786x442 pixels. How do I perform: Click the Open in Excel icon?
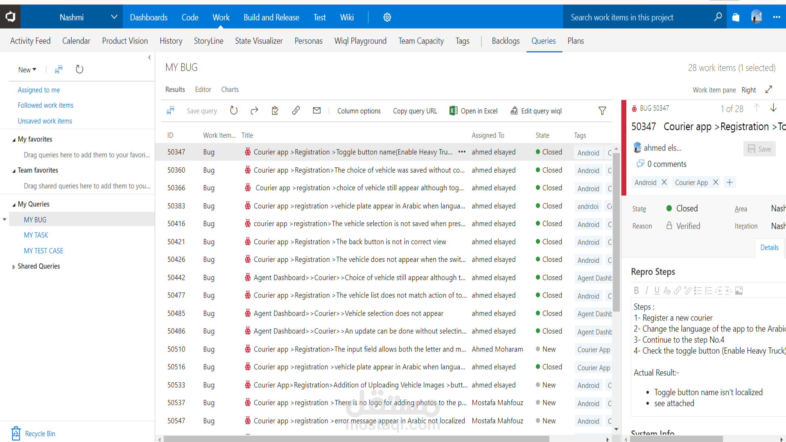click(453, 111)
